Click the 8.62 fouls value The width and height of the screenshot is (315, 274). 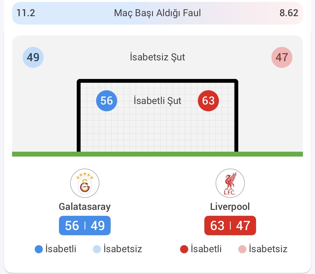pos(289,13)
